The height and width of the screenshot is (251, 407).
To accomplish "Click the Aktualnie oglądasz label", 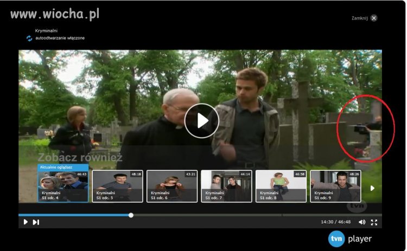I will [56, 168].
